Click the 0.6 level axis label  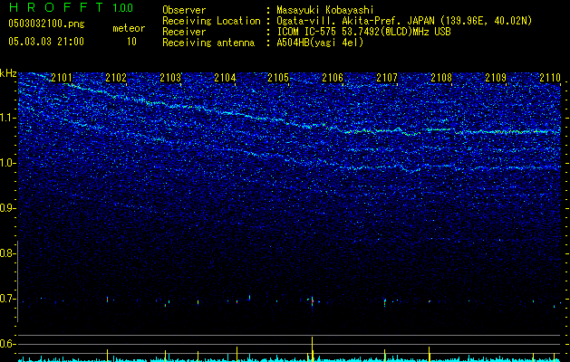(x=8, y=344)
